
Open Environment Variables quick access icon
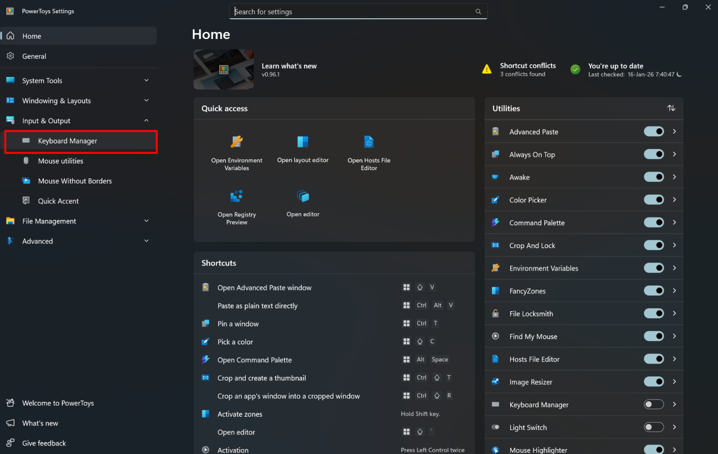pos(237,142)
